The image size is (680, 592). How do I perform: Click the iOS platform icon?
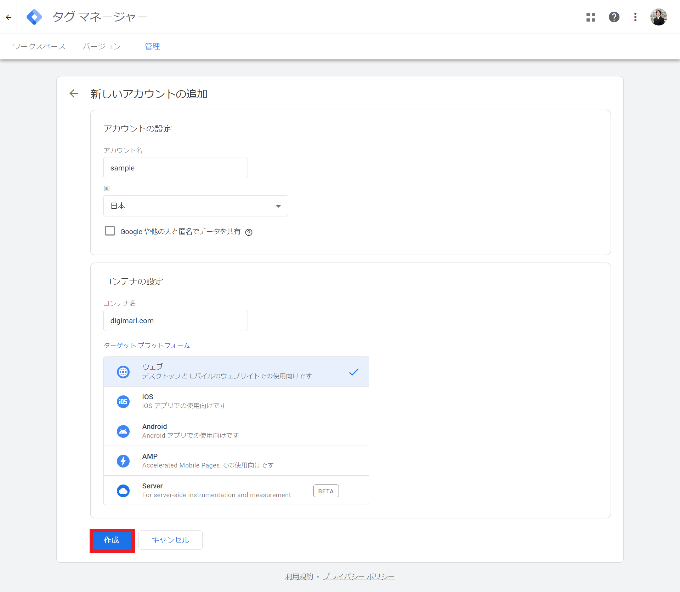pyautogui.click(x=123, y=402)
